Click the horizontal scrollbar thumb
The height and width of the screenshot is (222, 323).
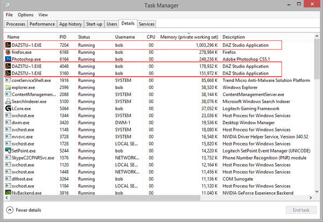(x=105, y=198)
